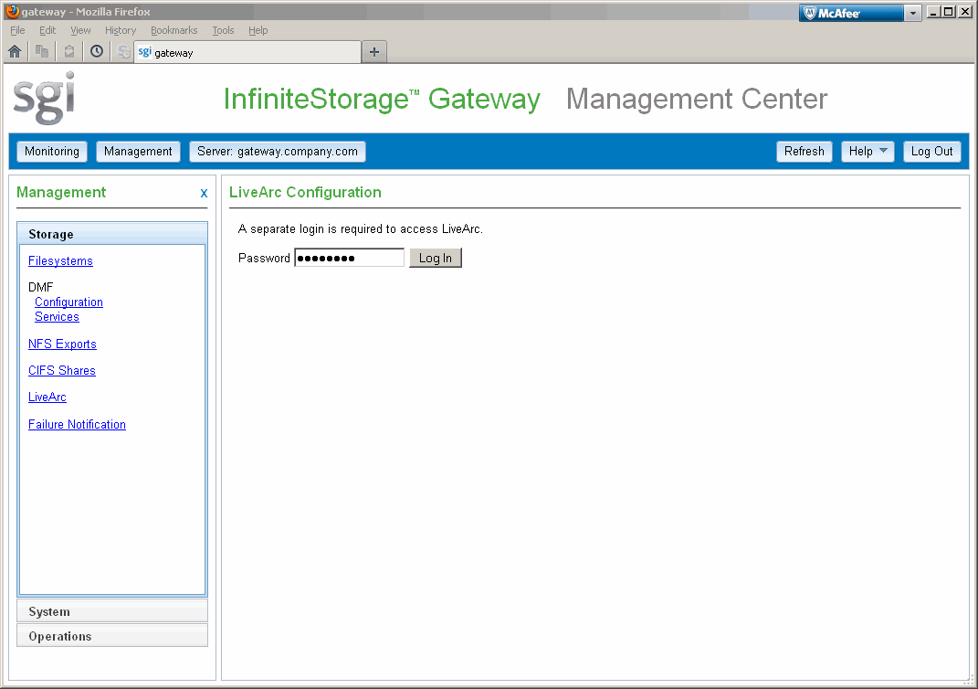Click the SGI logo
Viewport: 978px width, 689px height.
(44, 98)
